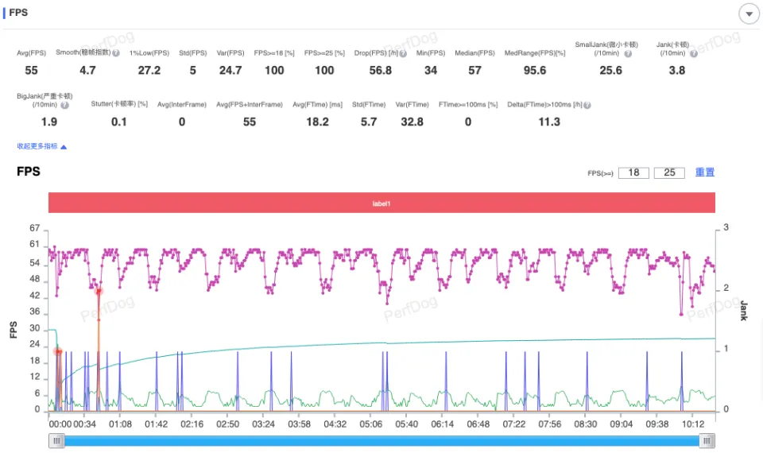Click BigJank(严重卡顿) help question icon
763x453 pixels.
coord(64,104)
